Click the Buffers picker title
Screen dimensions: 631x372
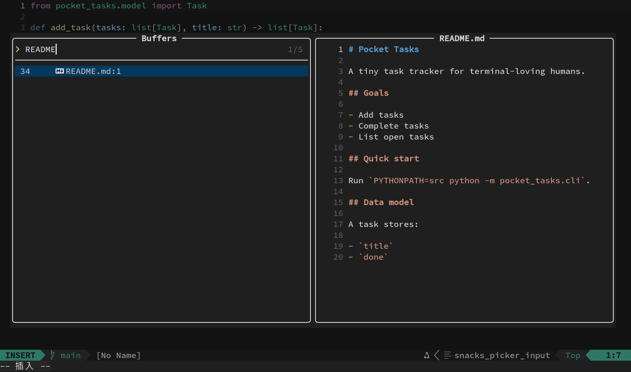point(159,38)
